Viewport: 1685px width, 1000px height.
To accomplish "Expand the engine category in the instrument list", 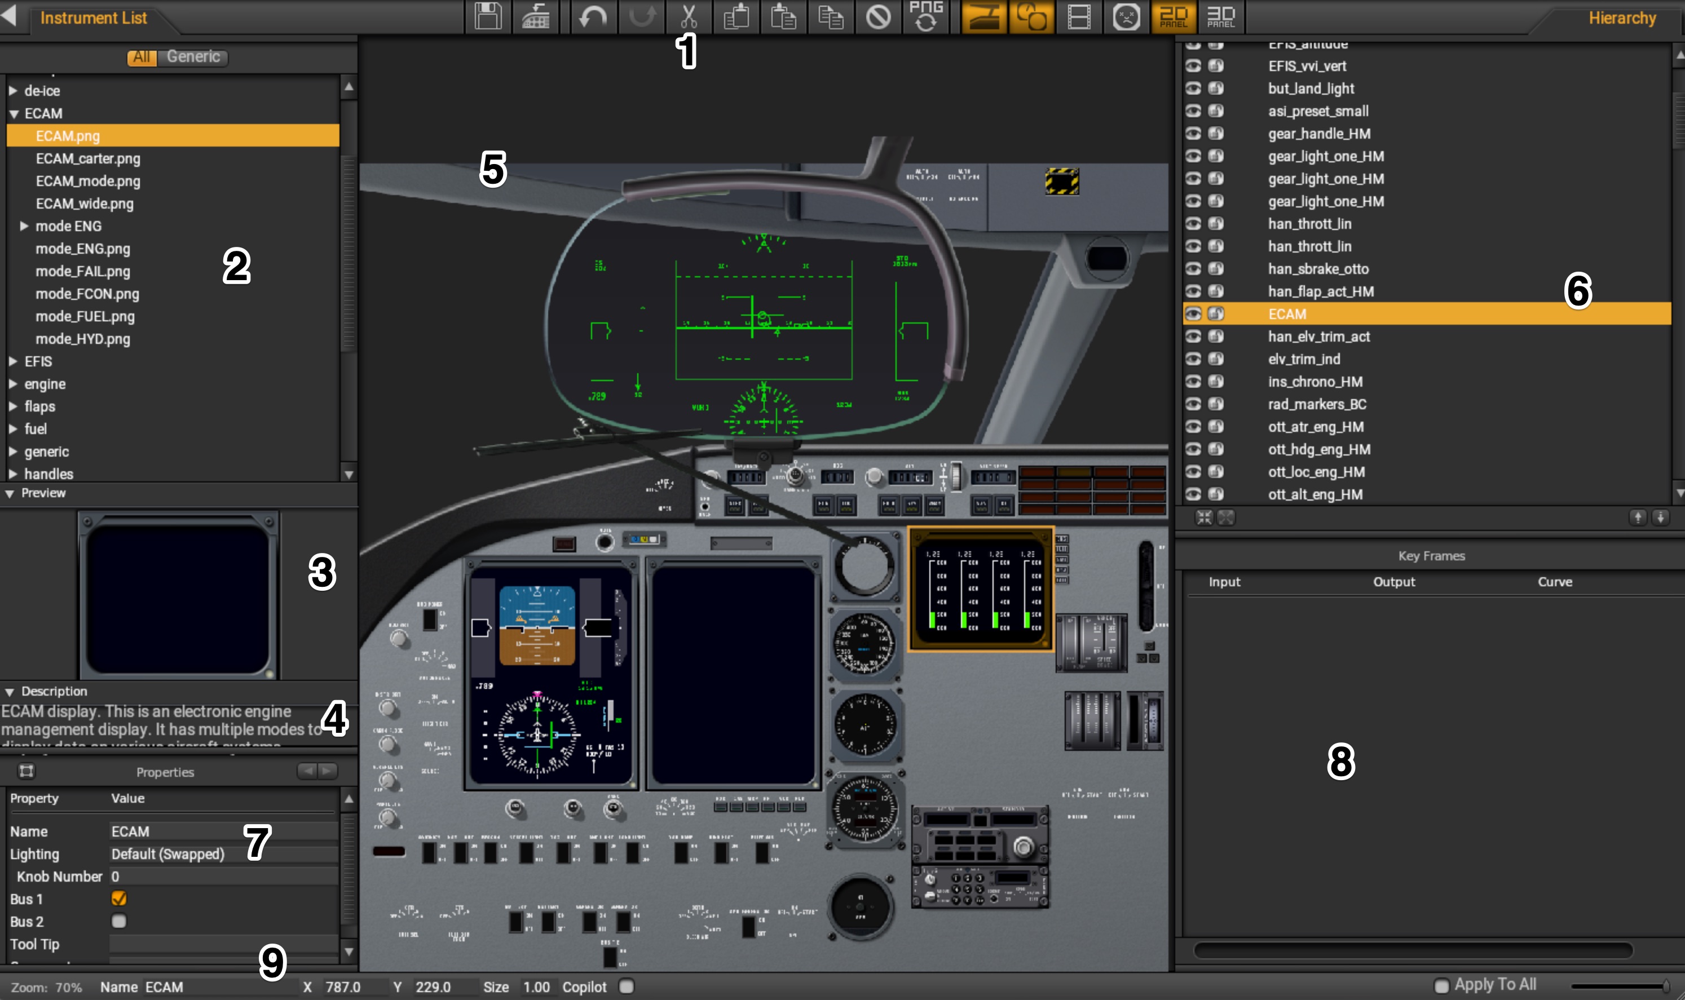I will click(x=14, y=383).
